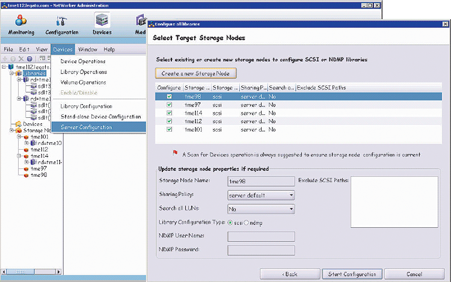Click into the Storage Node Name field
The image size is (451, 282).
coord(261,182)
